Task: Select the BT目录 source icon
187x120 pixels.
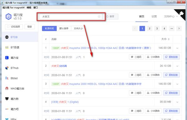Action: pos(7,48)
